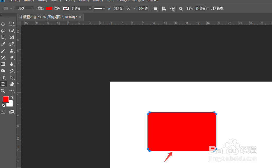The image size is (272, 168).
Task: Click the red rounded rectangle on canvas
Action: [182, 132]
